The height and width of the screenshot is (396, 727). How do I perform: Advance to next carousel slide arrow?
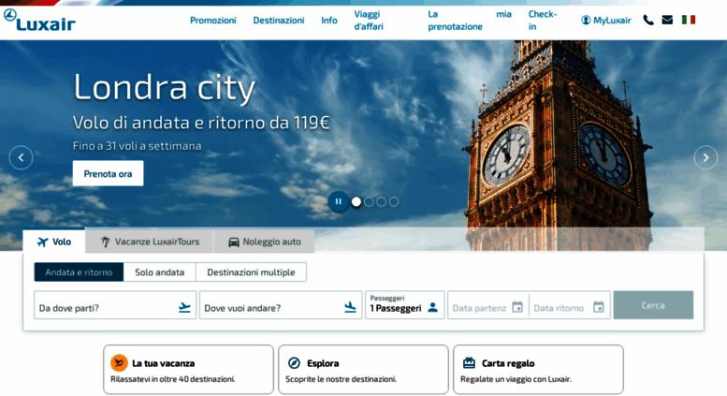click(x=705, y=157)
